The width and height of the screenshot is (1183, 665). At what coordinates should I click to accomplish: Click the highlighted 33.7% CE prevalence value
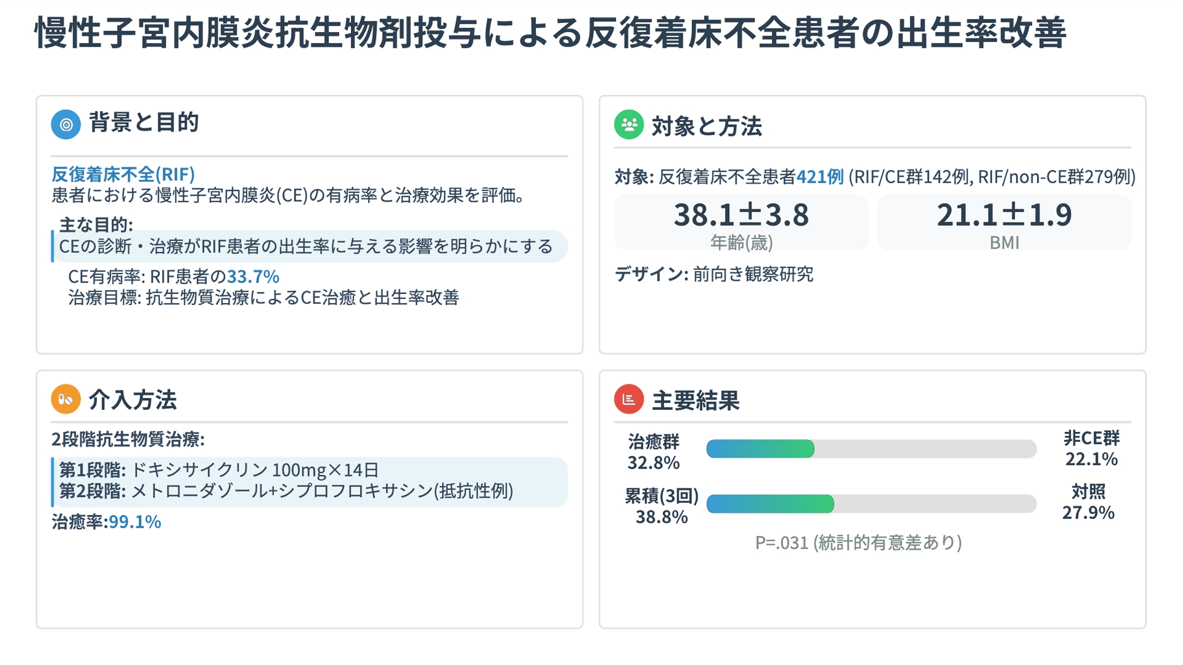tap(253, 277)
